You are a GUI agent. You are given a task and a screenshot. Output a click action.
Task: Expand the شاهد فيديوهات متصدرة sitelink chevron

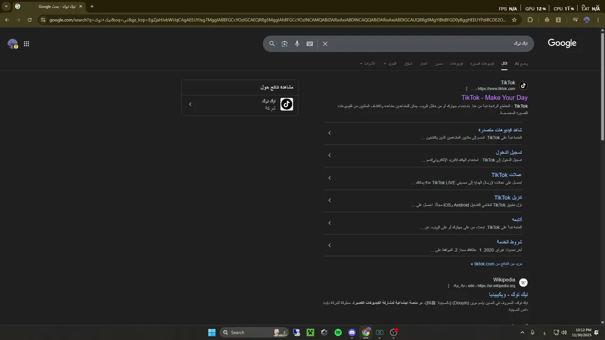pos(330,133)
